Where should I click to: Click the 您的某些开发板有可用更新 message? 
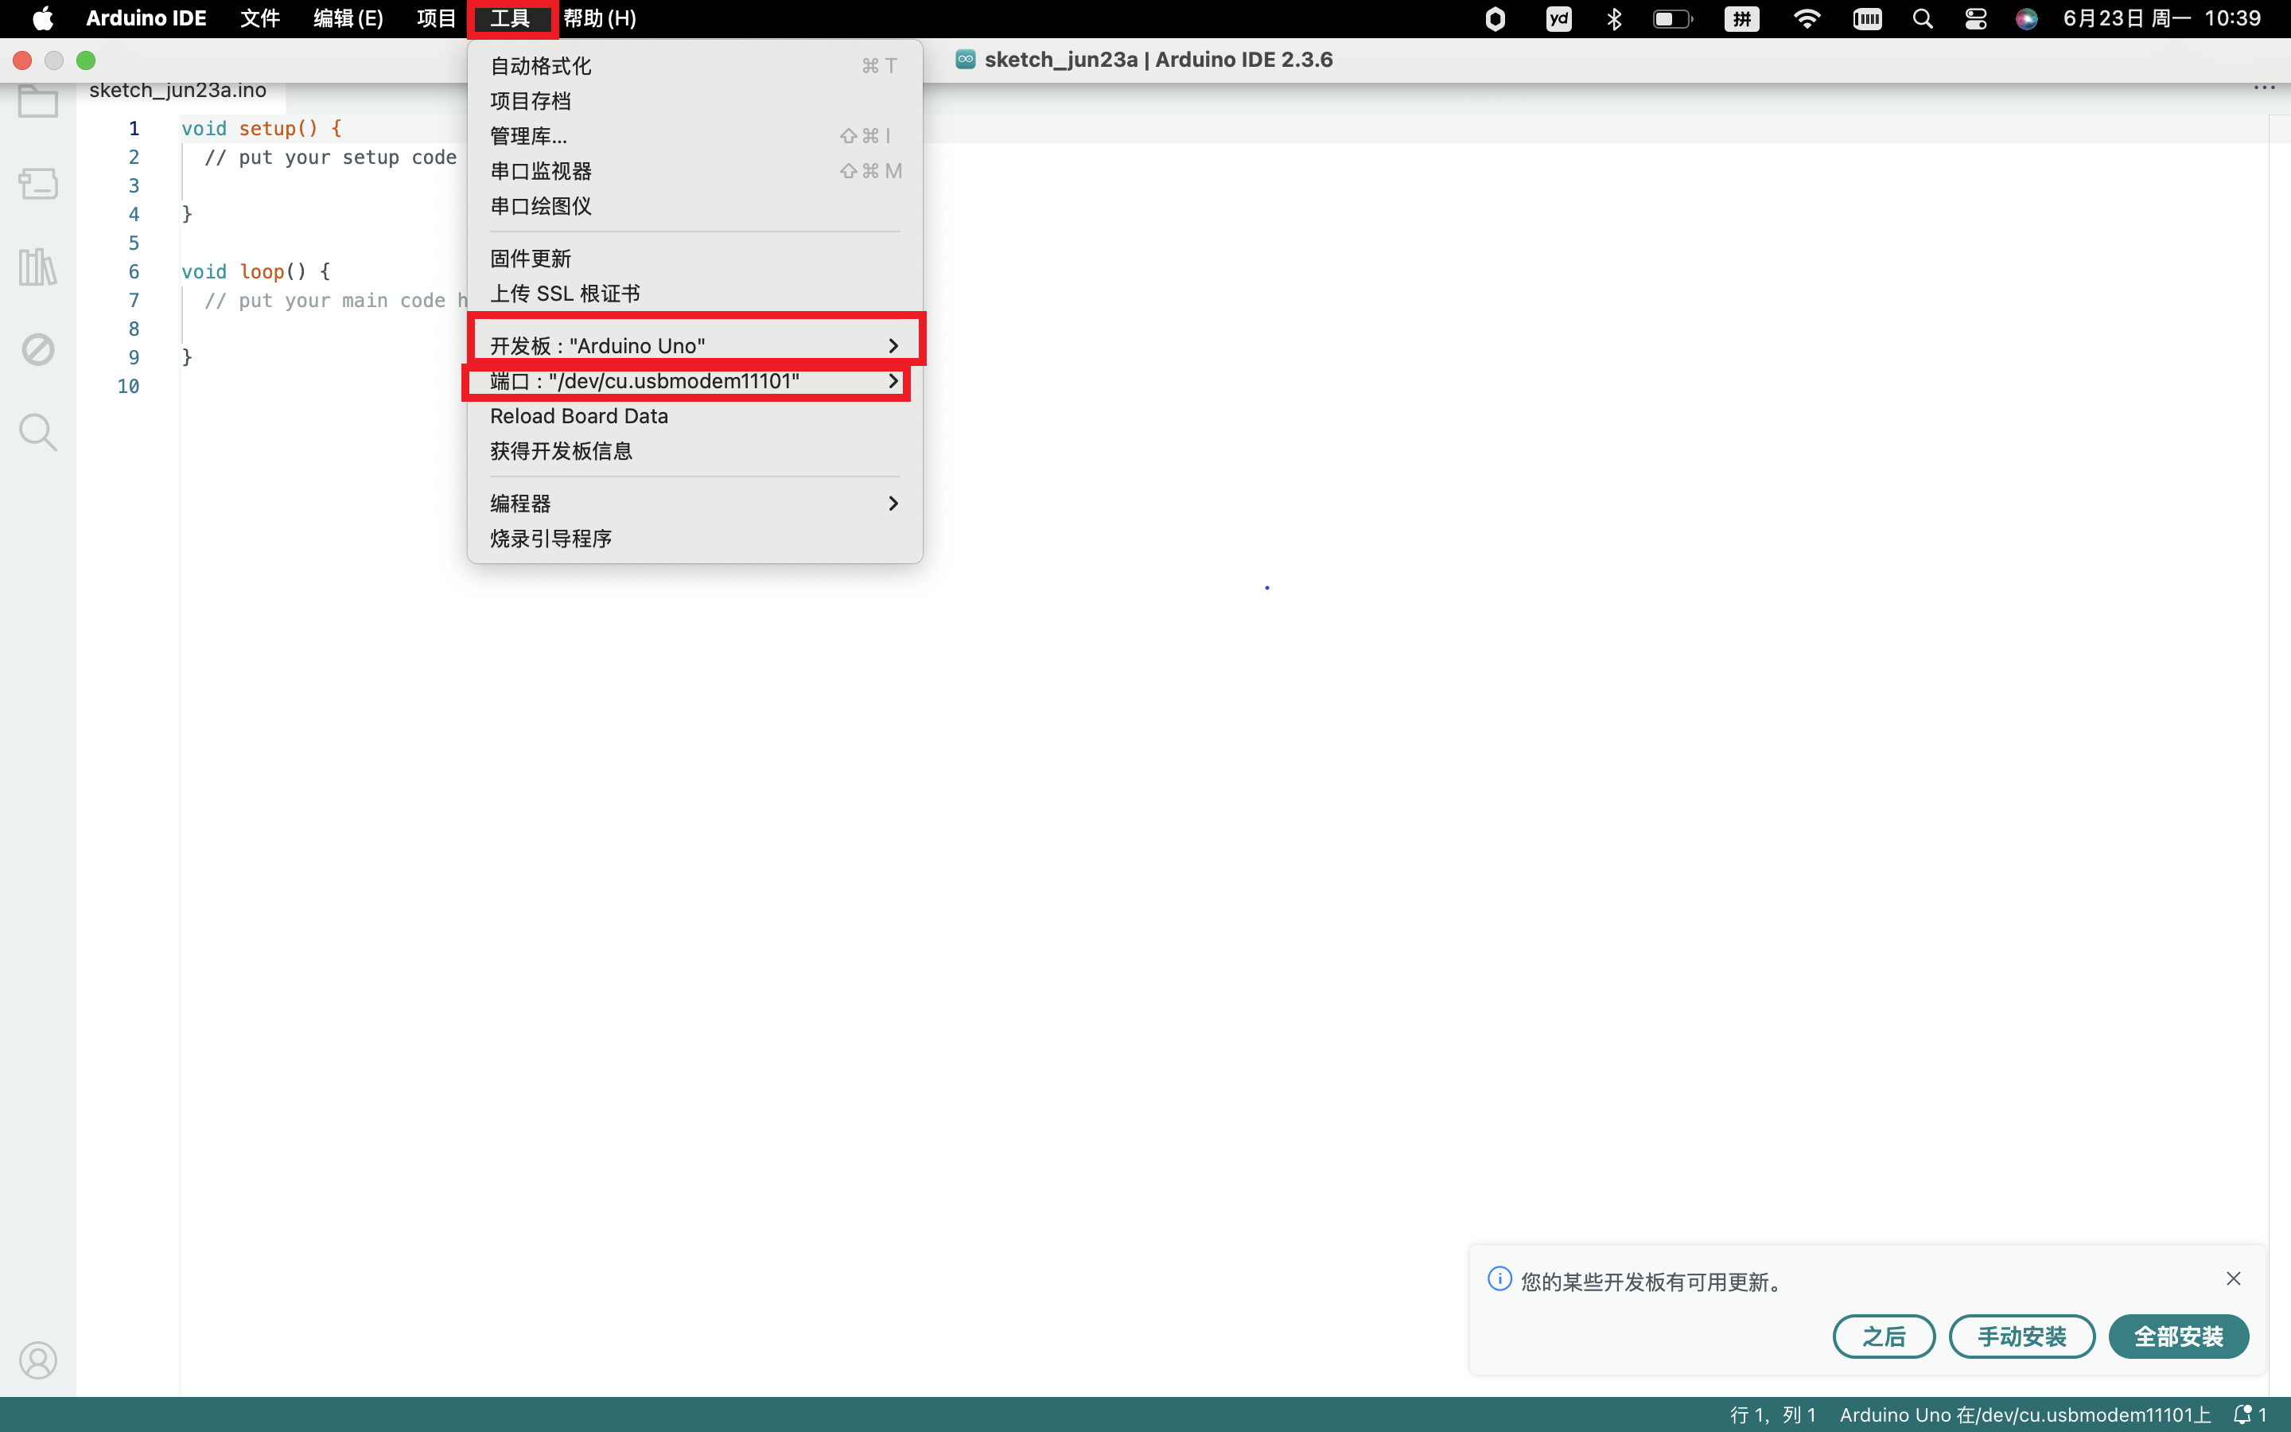(x=1653, y=1282)
